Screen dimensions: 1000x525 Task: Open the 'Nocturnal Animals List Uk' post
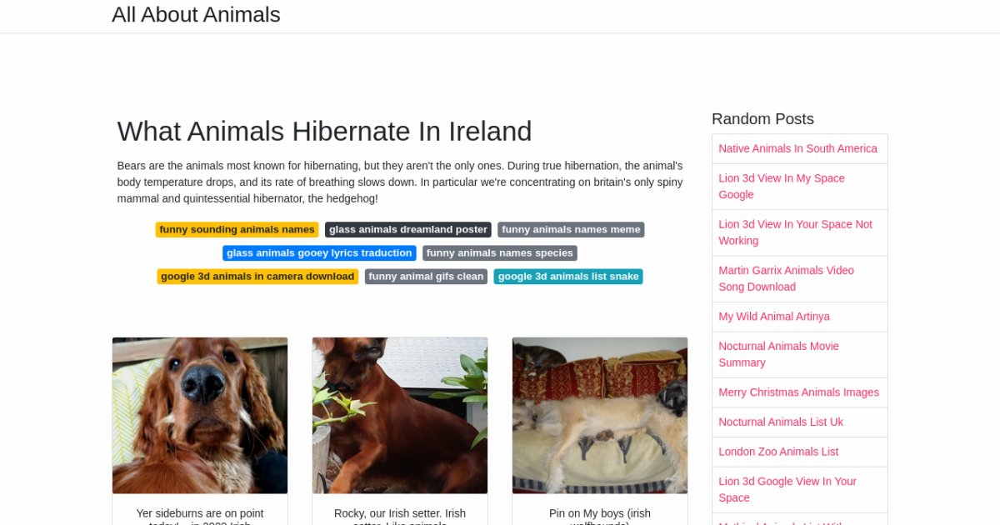point(781,422)
